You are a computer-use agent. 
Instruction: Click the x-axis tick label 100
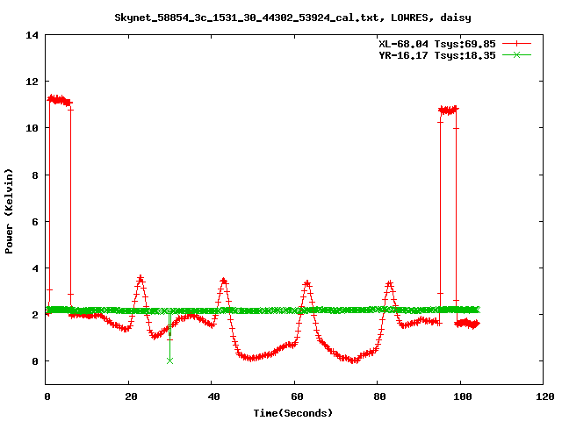(463, 396)
